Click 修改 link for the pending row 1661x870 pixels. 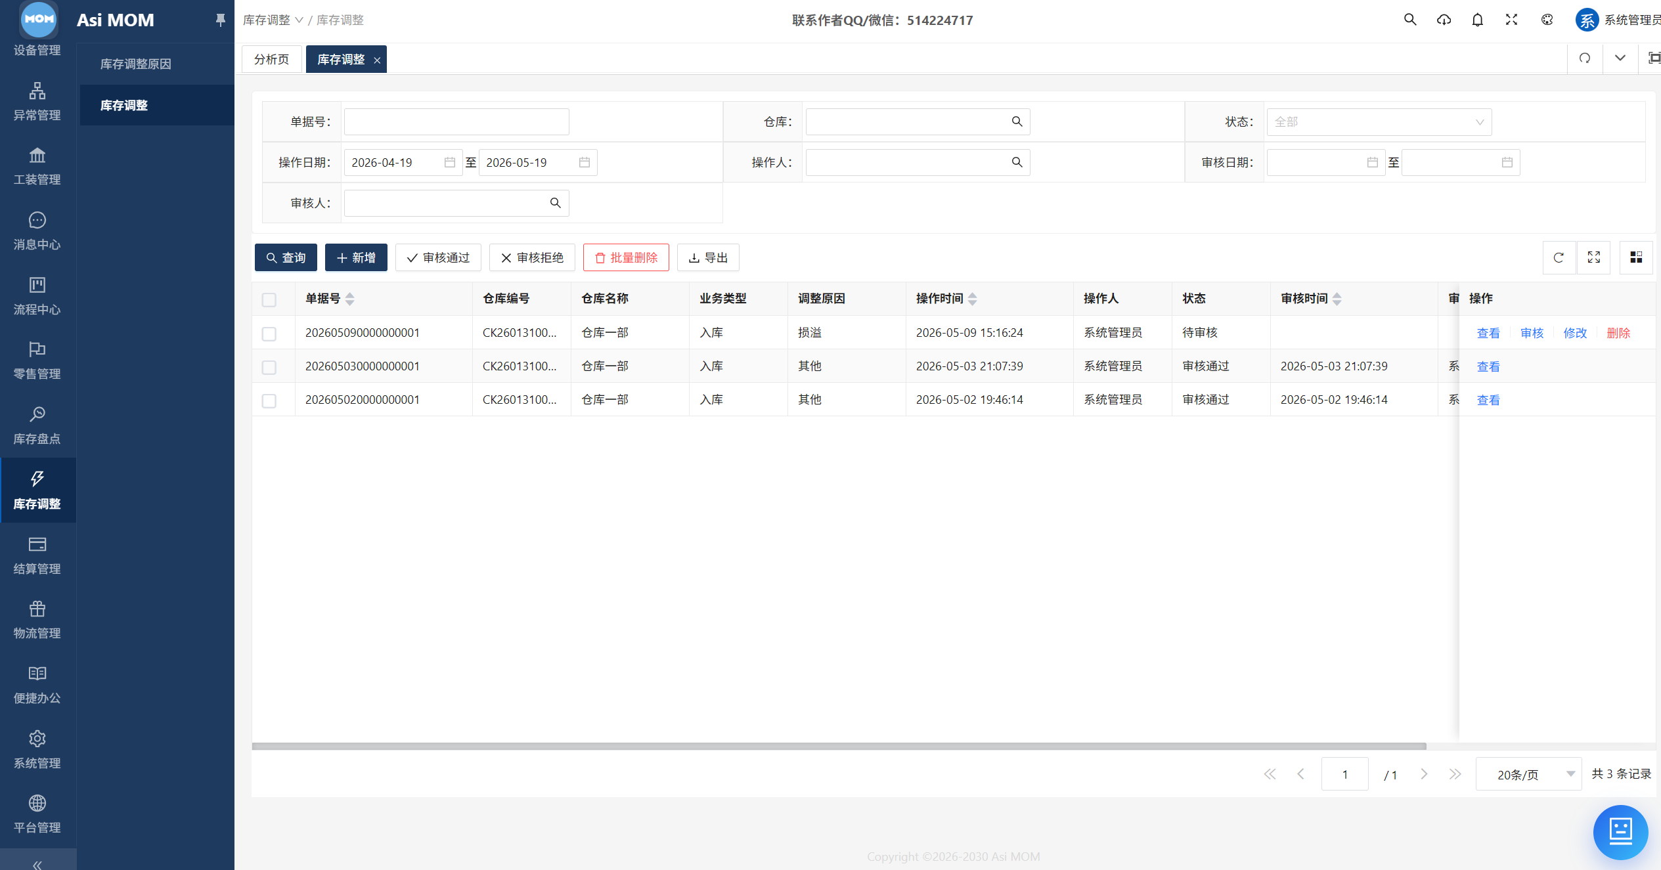tap(1575, 333)
